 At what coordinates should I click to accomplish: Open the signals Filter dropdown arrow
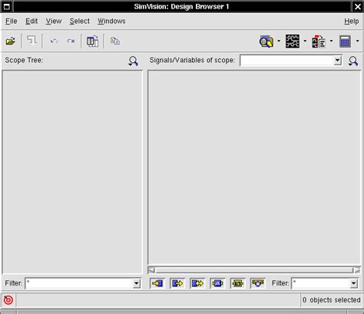(354, 283)
